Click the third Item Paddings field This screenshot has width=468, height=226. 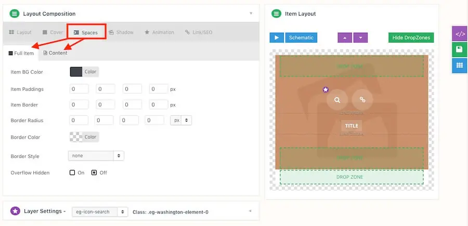click(132, 89)
